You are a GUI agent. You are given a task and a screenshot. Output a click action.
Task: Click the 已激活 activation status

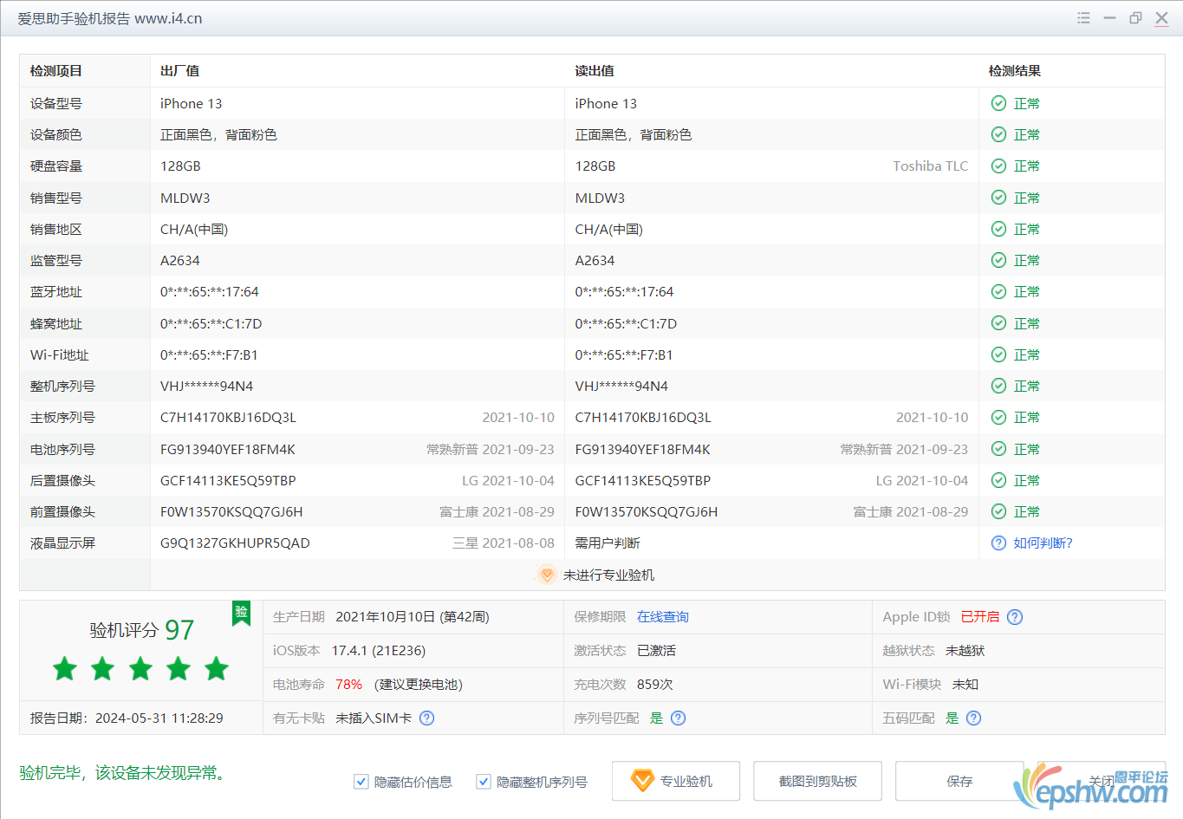656,651
